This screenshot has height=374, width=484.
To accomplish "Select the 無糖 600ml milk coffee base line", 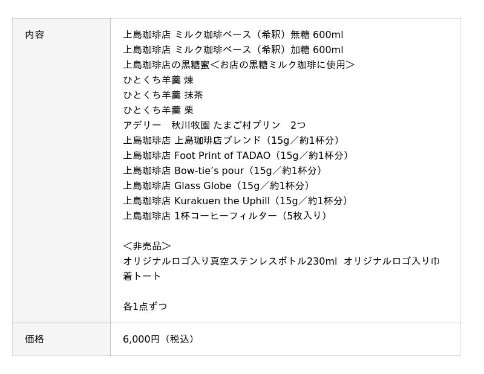I will [233, 35].
